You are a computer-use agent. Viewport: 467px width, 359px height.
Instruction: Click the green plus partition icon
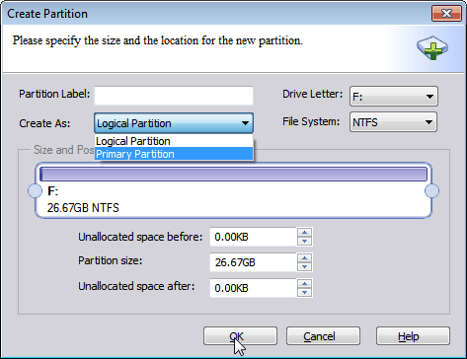(432, 48)
